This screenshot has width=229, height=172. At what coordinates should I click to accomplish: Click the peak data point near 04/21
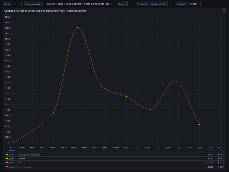77,27
